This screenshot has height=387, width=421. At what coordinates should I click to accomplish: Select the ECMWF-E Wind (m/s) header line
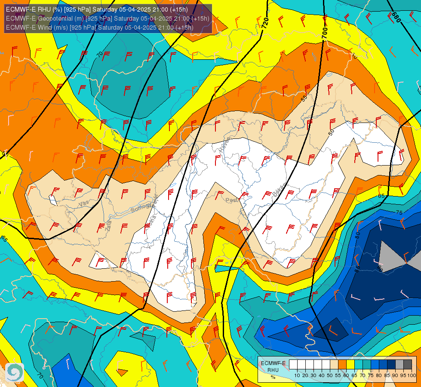coord(100,28)
